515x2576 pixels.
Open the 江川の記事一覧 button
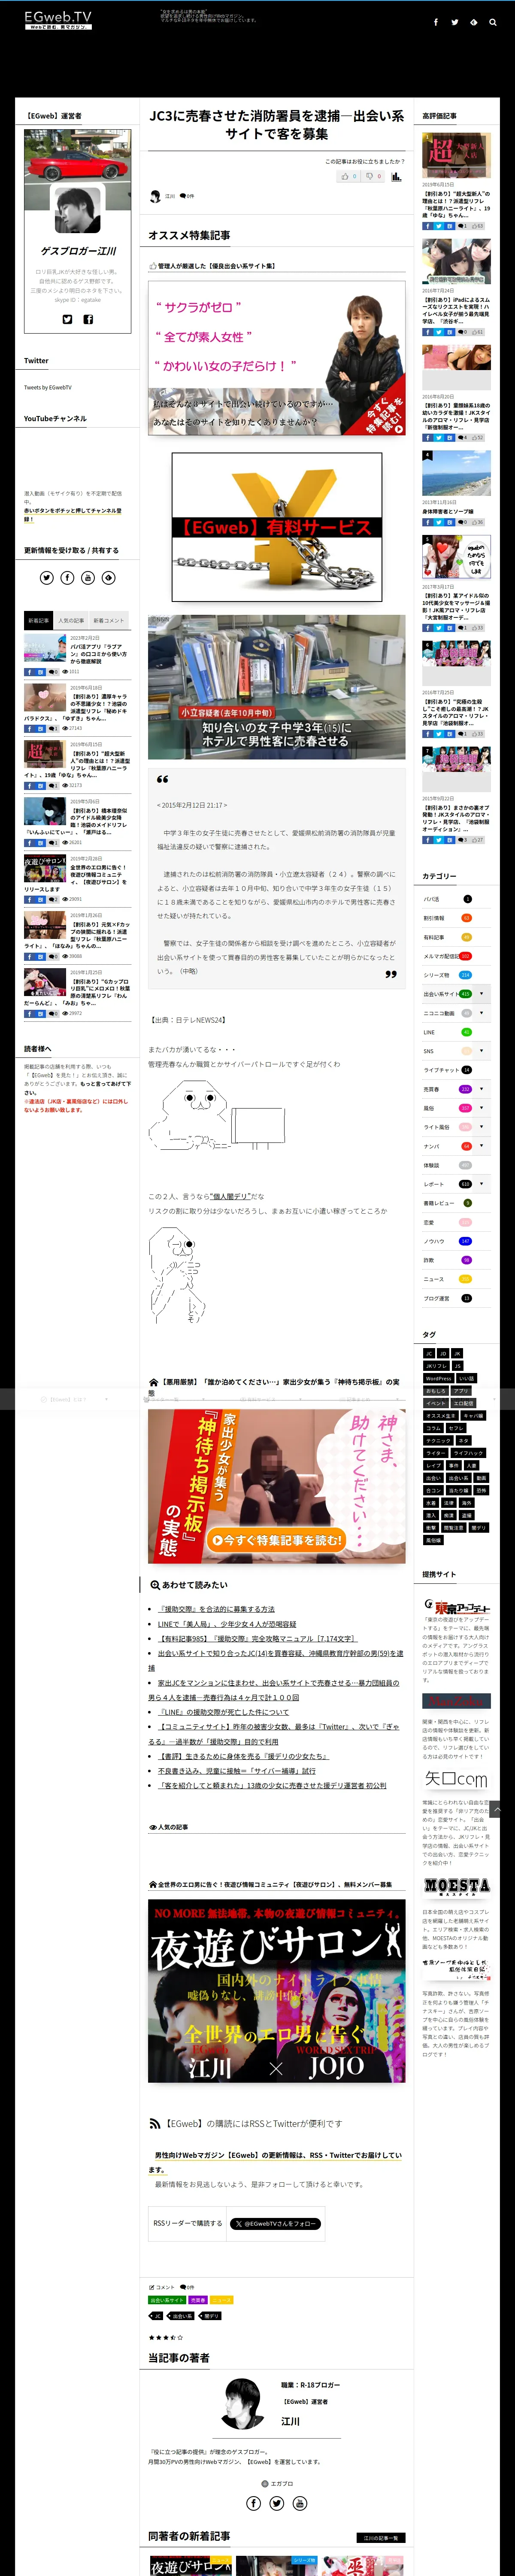[x=381, y=2537]
